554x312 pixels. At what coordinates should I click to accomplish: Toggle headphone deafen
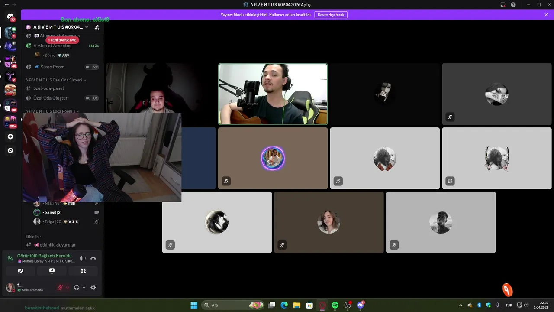click(x=77, y=287)
